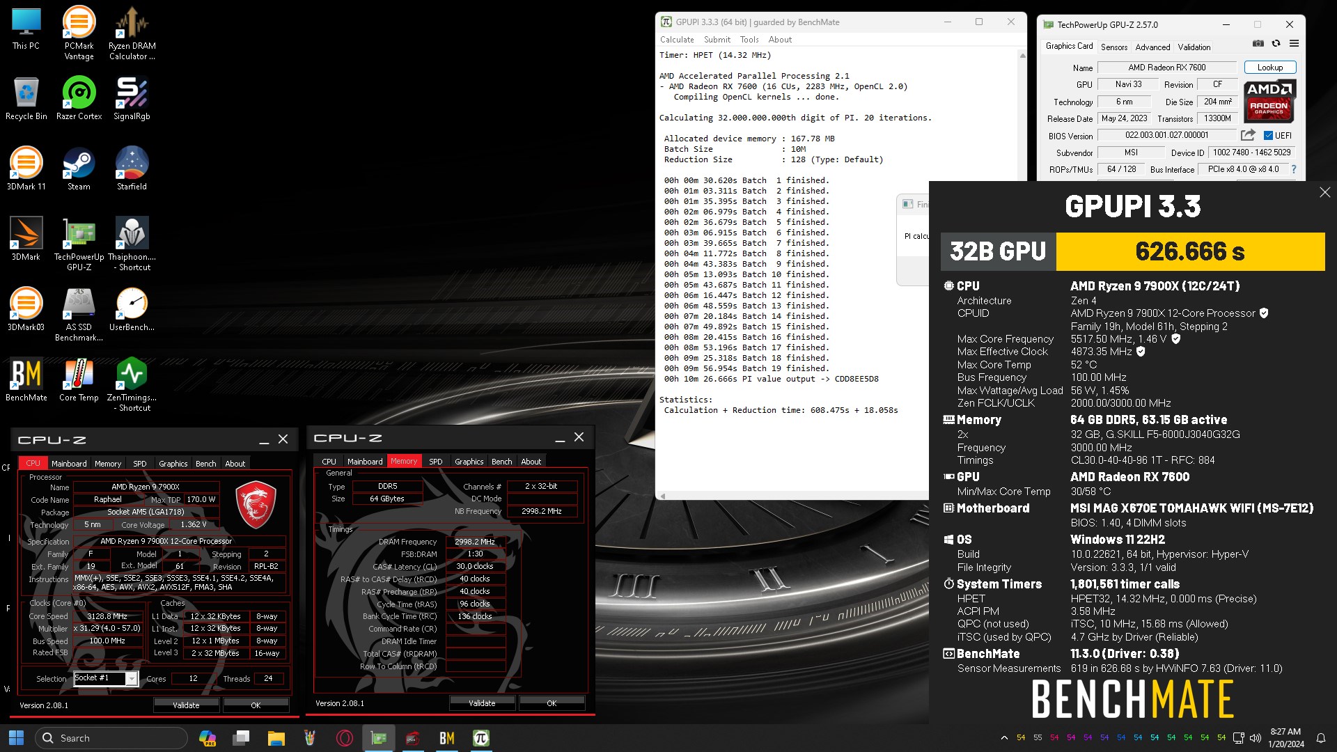Switch to GPU-Z Validation tab
This screenshot has width=1337, height=752.
(1194, 47)
